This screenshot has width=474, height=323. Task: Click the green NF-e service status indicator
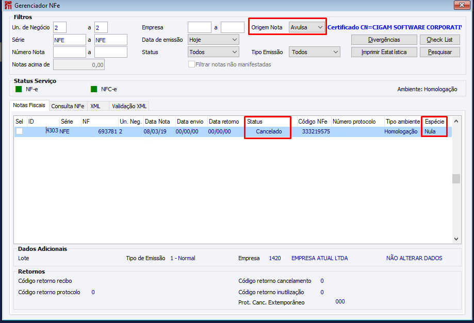coord(19,89)
